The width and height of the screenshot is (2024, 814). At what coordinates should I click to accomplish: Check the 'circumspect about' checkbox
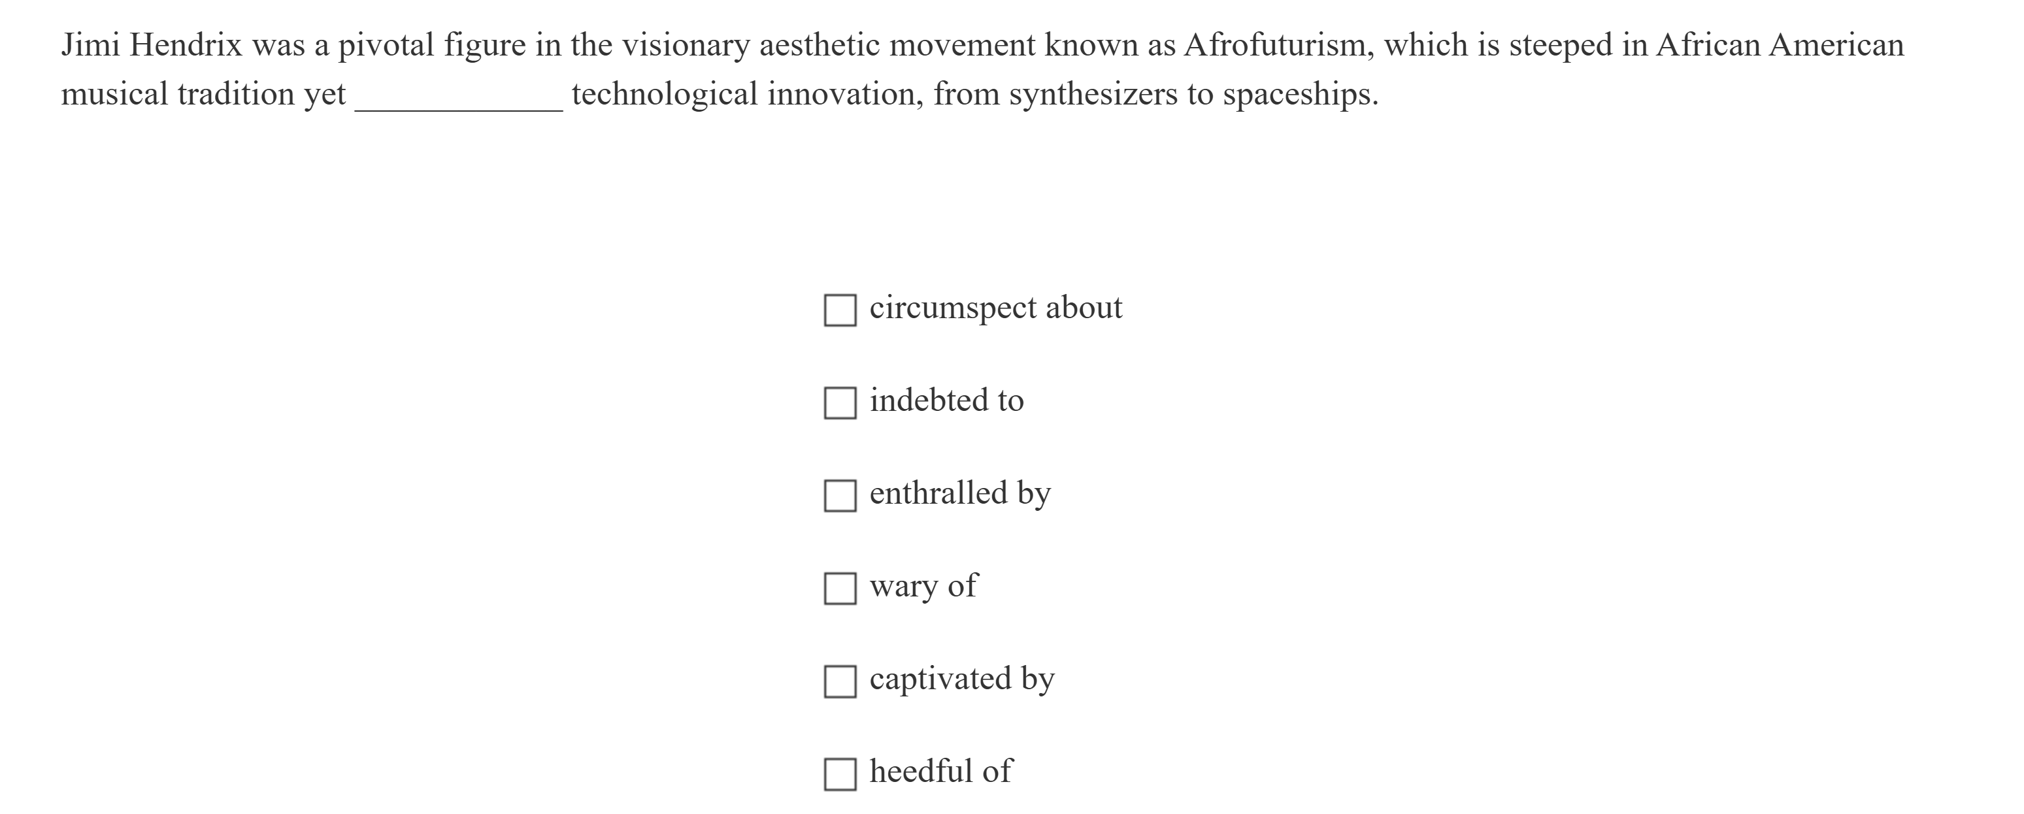click(840, 310)
